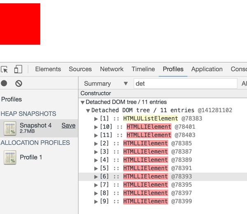Open the Elements tab
Viewport: 247px width, 214px height.
coord(48,69)
